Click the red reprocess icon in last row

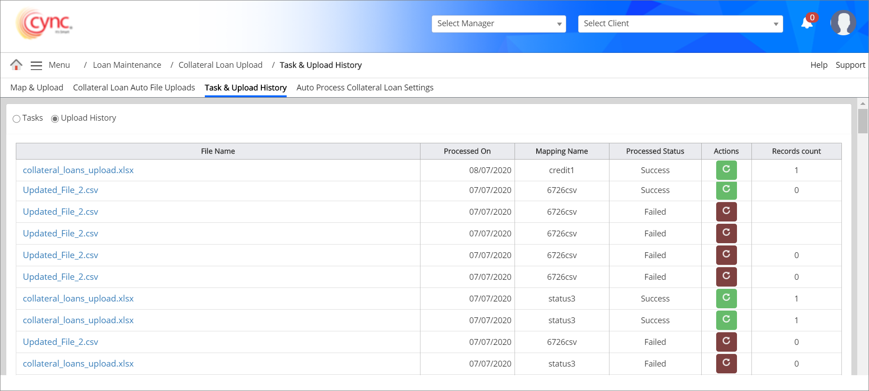(x=726, y=363)
